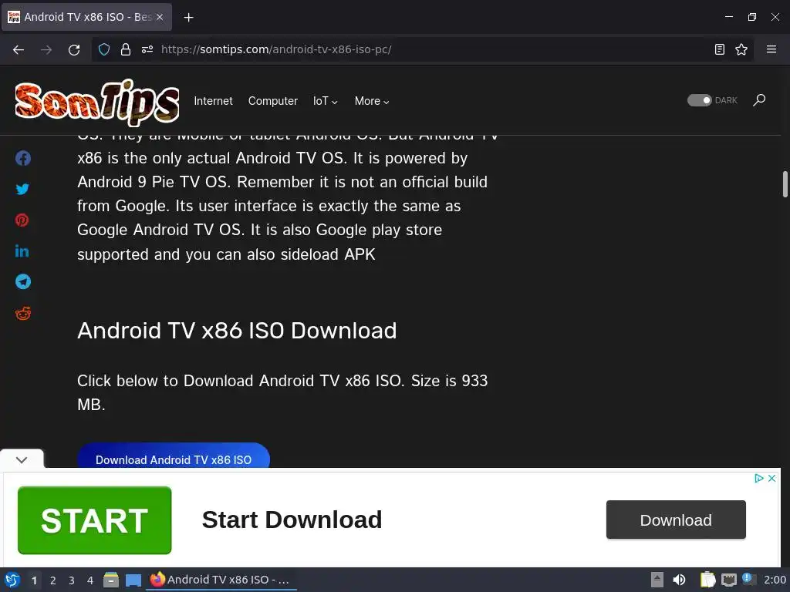This screenshot has height=592, width=790.
Task: Open the clipboard manager tray icon
Action: [707, 580]
